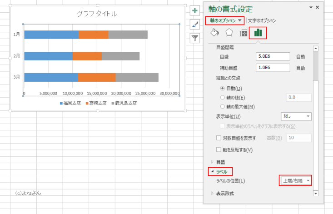Open the 表示単位 dropdown

point(296,117)
